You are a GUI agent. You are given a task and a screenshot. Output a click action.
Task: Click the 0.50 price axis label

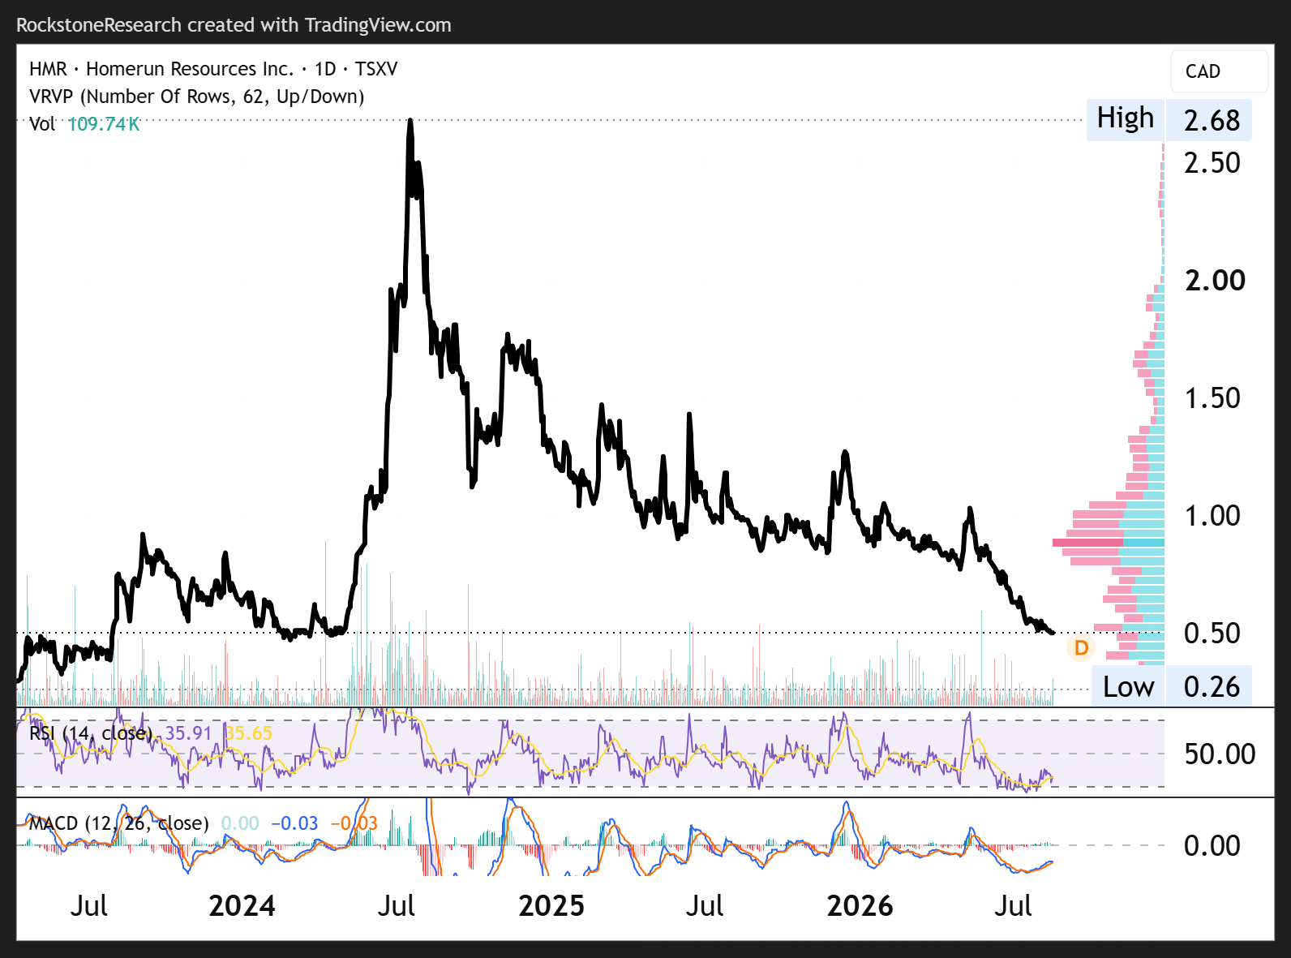pos(1212,634)
